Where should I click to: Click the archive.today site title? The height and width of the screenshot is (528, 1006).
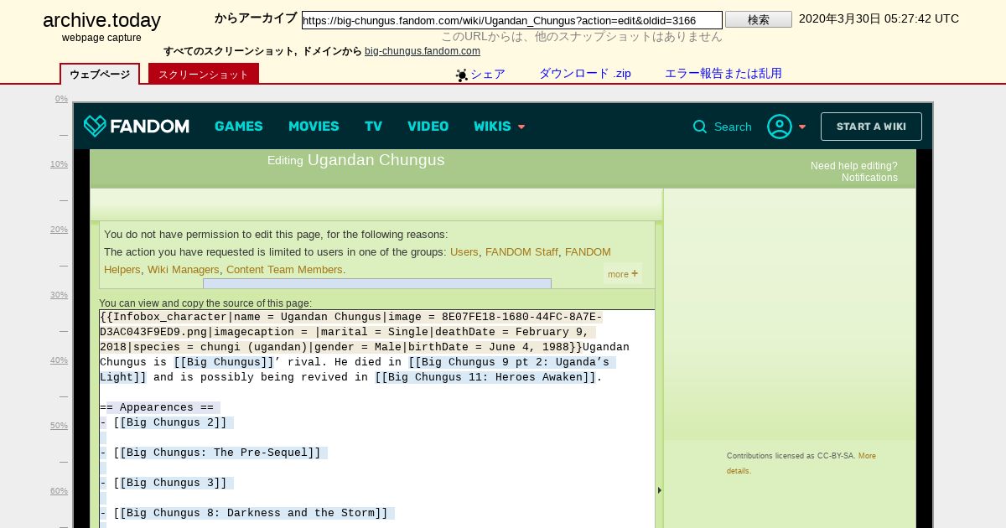(101, 21)
